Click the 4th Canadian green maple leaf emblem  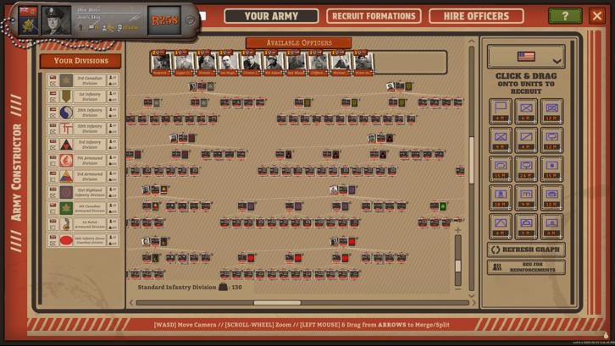click(x=66, y=208)
